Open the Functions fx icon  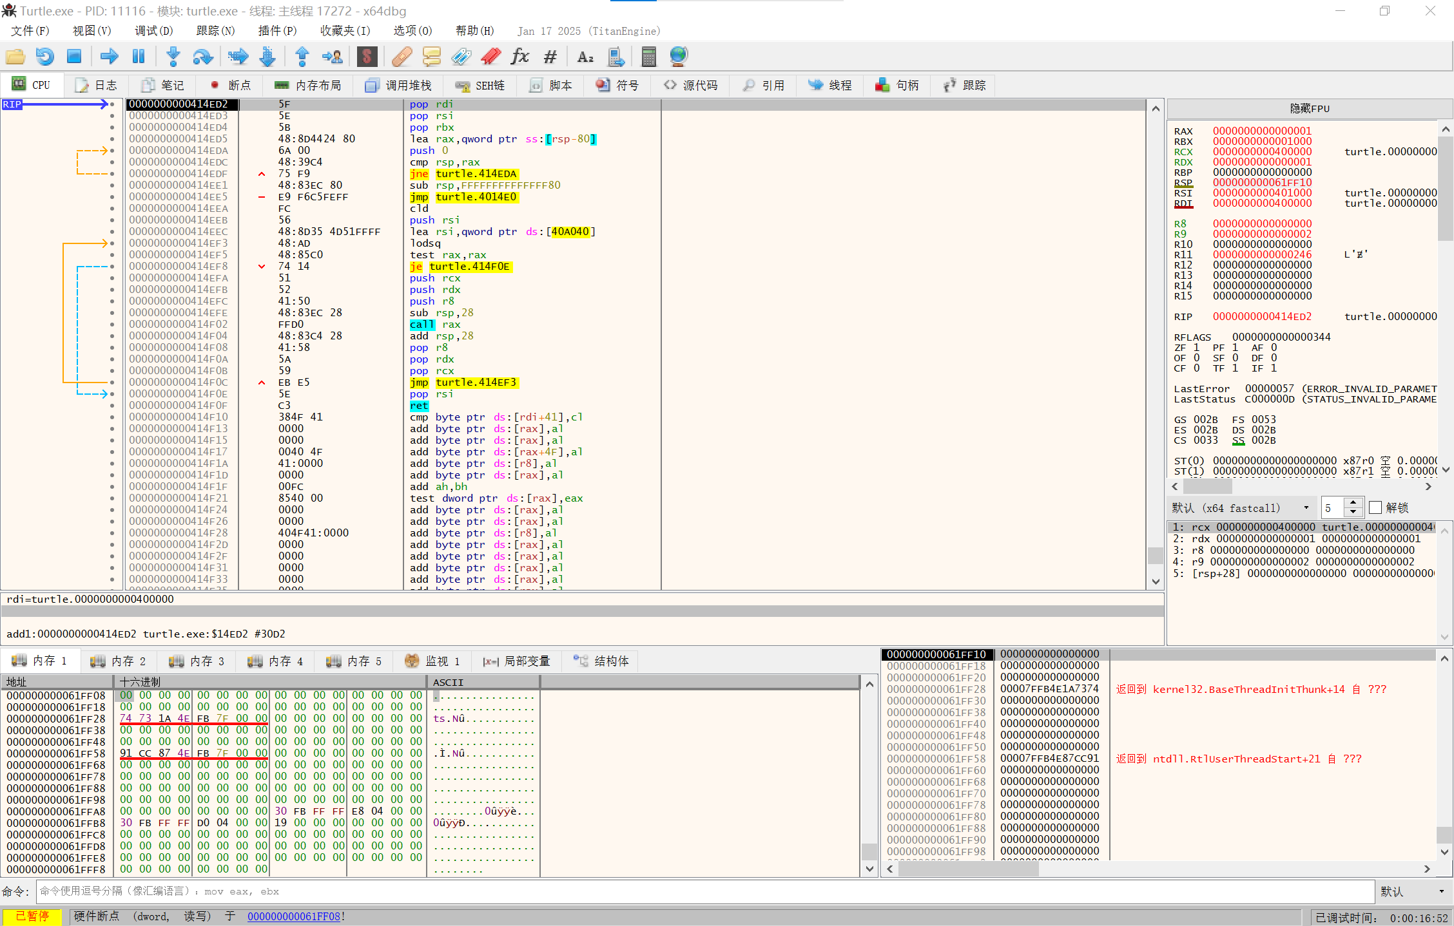[x=519, y=57]
